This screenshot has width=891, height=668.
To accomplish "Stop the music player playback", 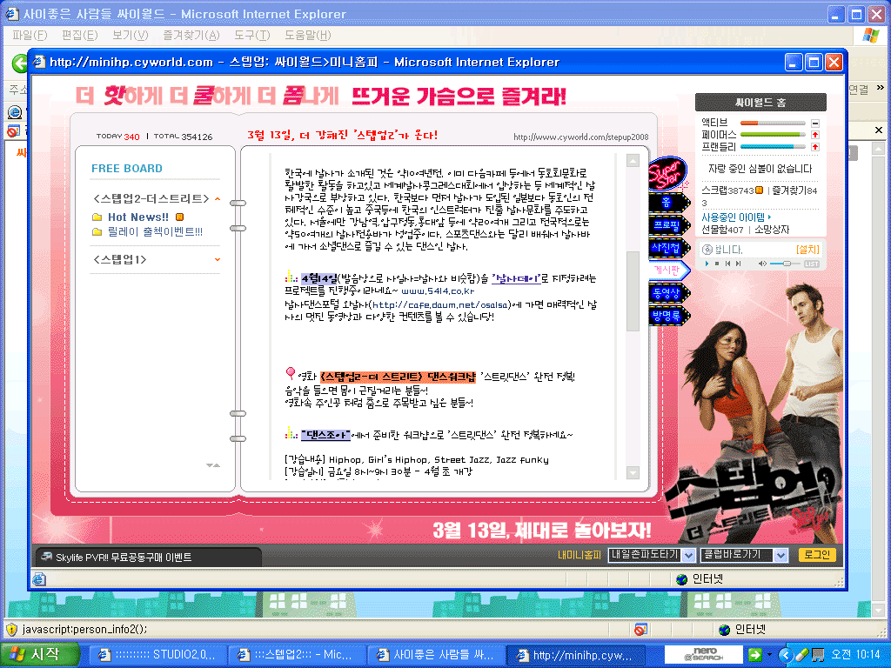I will (x=717, y=264).
